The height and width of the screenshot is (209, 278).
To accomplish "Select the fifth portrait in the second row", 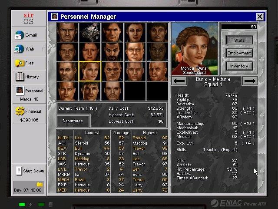I will point(158,52).
